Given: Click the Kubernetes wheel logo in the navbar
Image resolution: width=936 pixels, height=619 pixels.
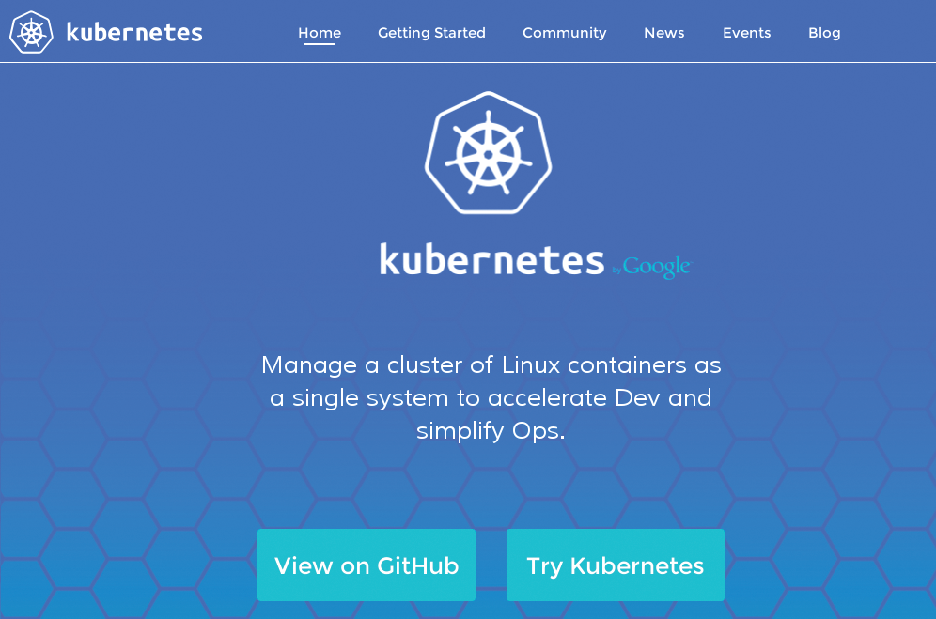Looking at the screenshot, I should [31, 30].
